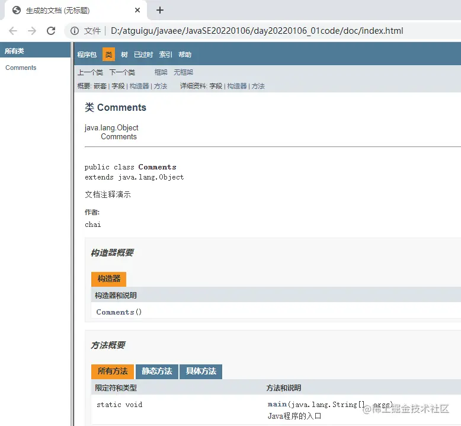
Task: Open the 索引 navigation item
Action: (x=165, y=55)
